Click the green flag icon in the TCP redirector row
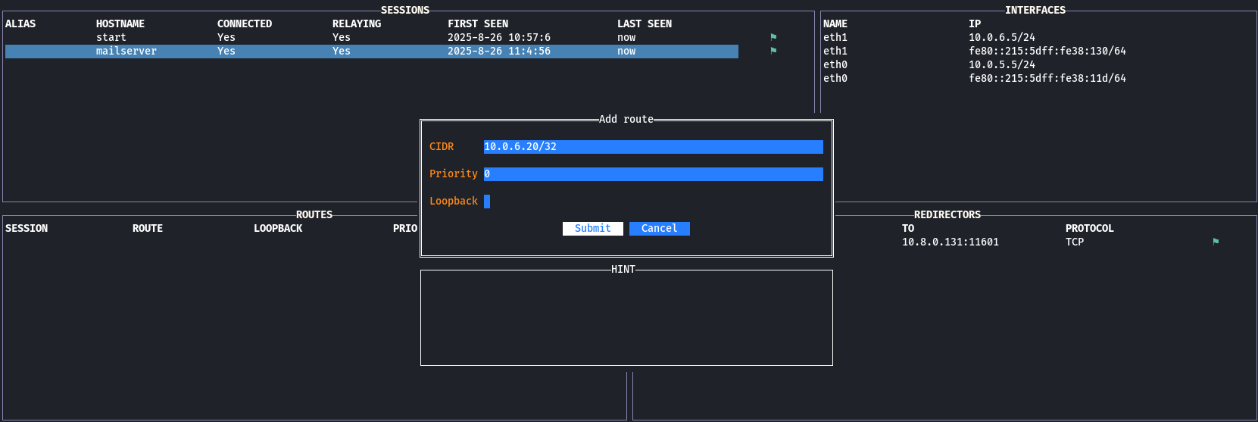This screenshot has height=422, width=1258. (x=1216, y=242)
